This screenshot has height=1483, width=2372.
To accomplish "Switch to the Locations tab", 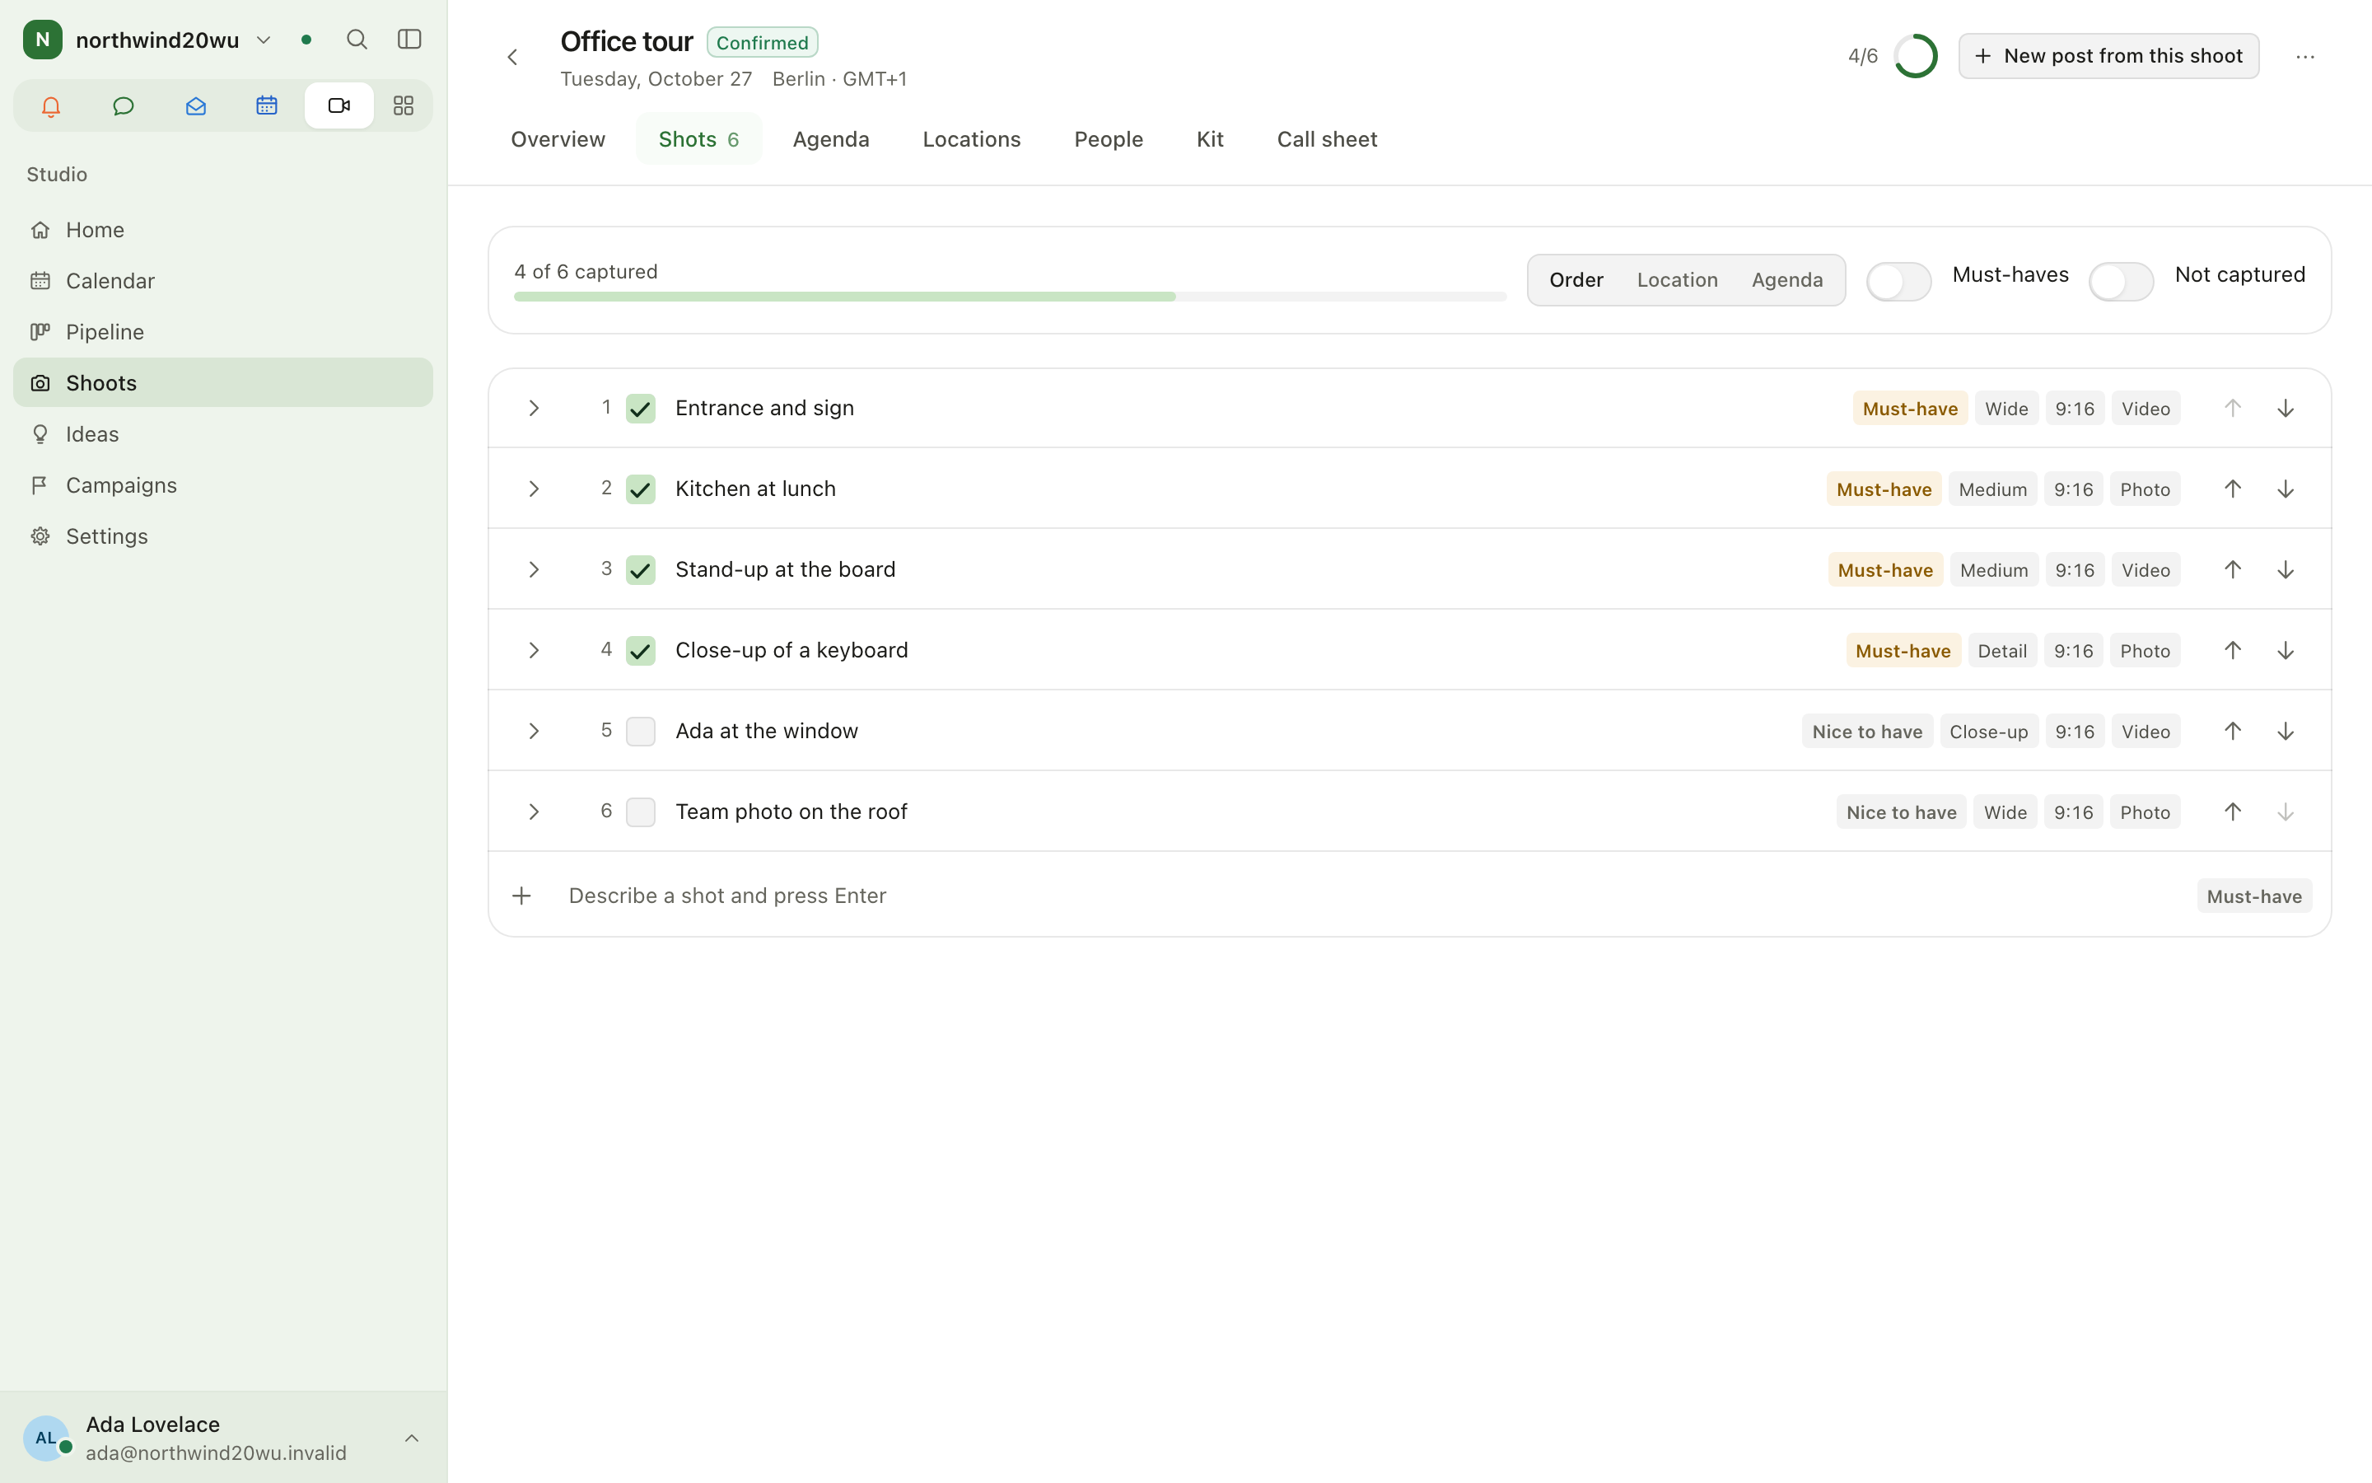I will click(971, 139).
